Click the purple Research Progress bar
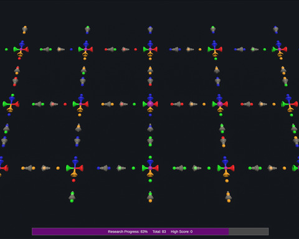 [x=150, y=232]
